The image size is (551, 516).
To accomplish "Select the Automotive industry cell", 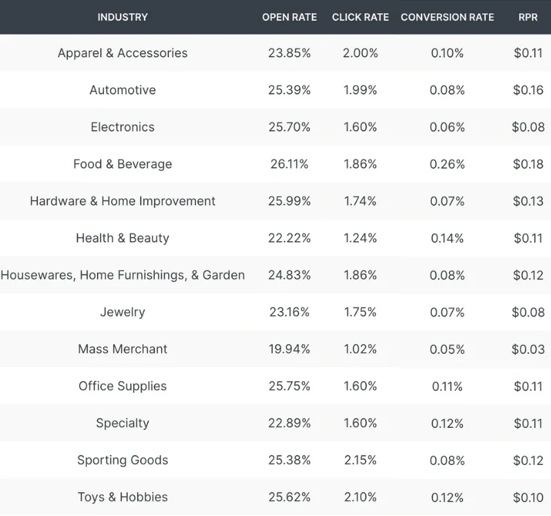I will [x=123, y=90].
